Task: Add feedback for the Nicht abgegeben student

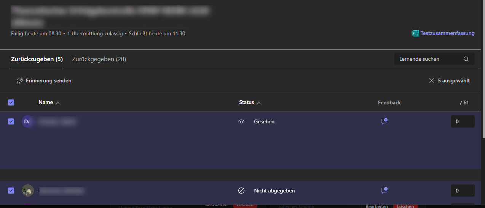Action: (384, 191)
